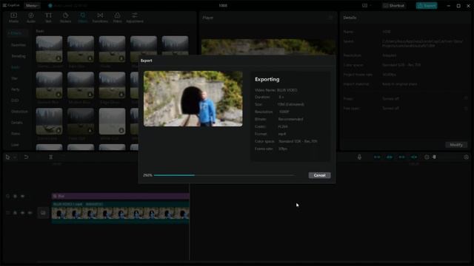Click the microphone record icon
474x266 pixels.
(359, 157)
